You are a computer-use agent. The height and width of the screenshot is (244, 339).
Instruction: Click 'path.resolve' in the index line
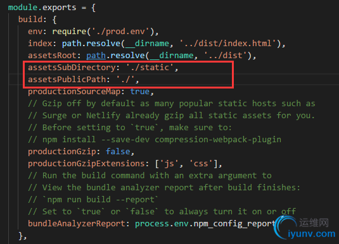91,44
